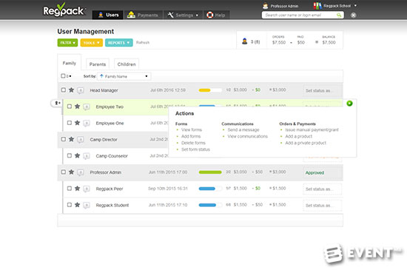Check the Employee Two checkbox
The image size is (407, 270).
[70, 107]
